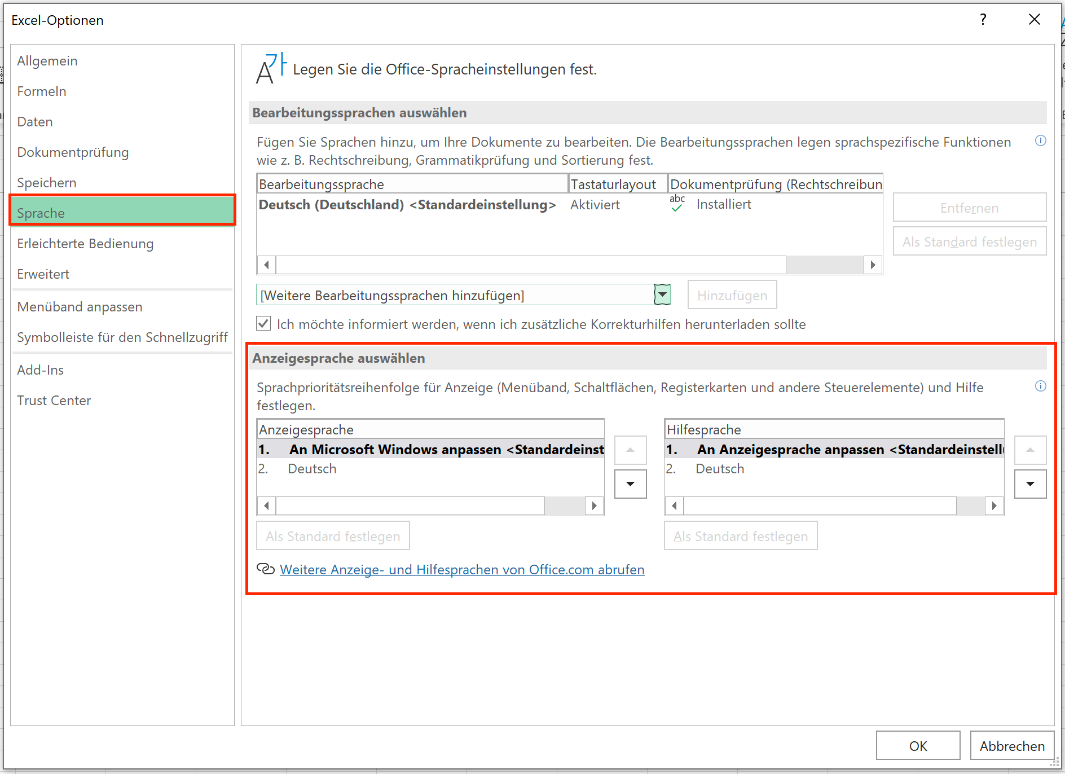Click right scroll arrow under Bearbeitungssprache table

tap(873, 264)
